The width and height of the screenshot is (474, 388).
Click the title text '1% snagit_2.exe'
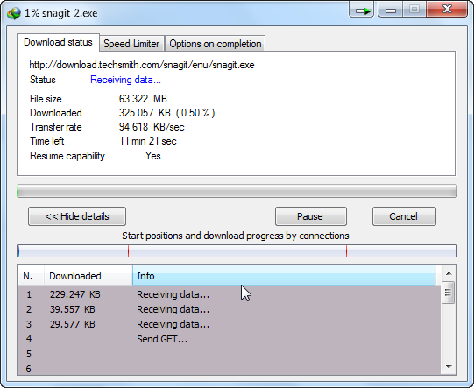[x=61, y=13]
